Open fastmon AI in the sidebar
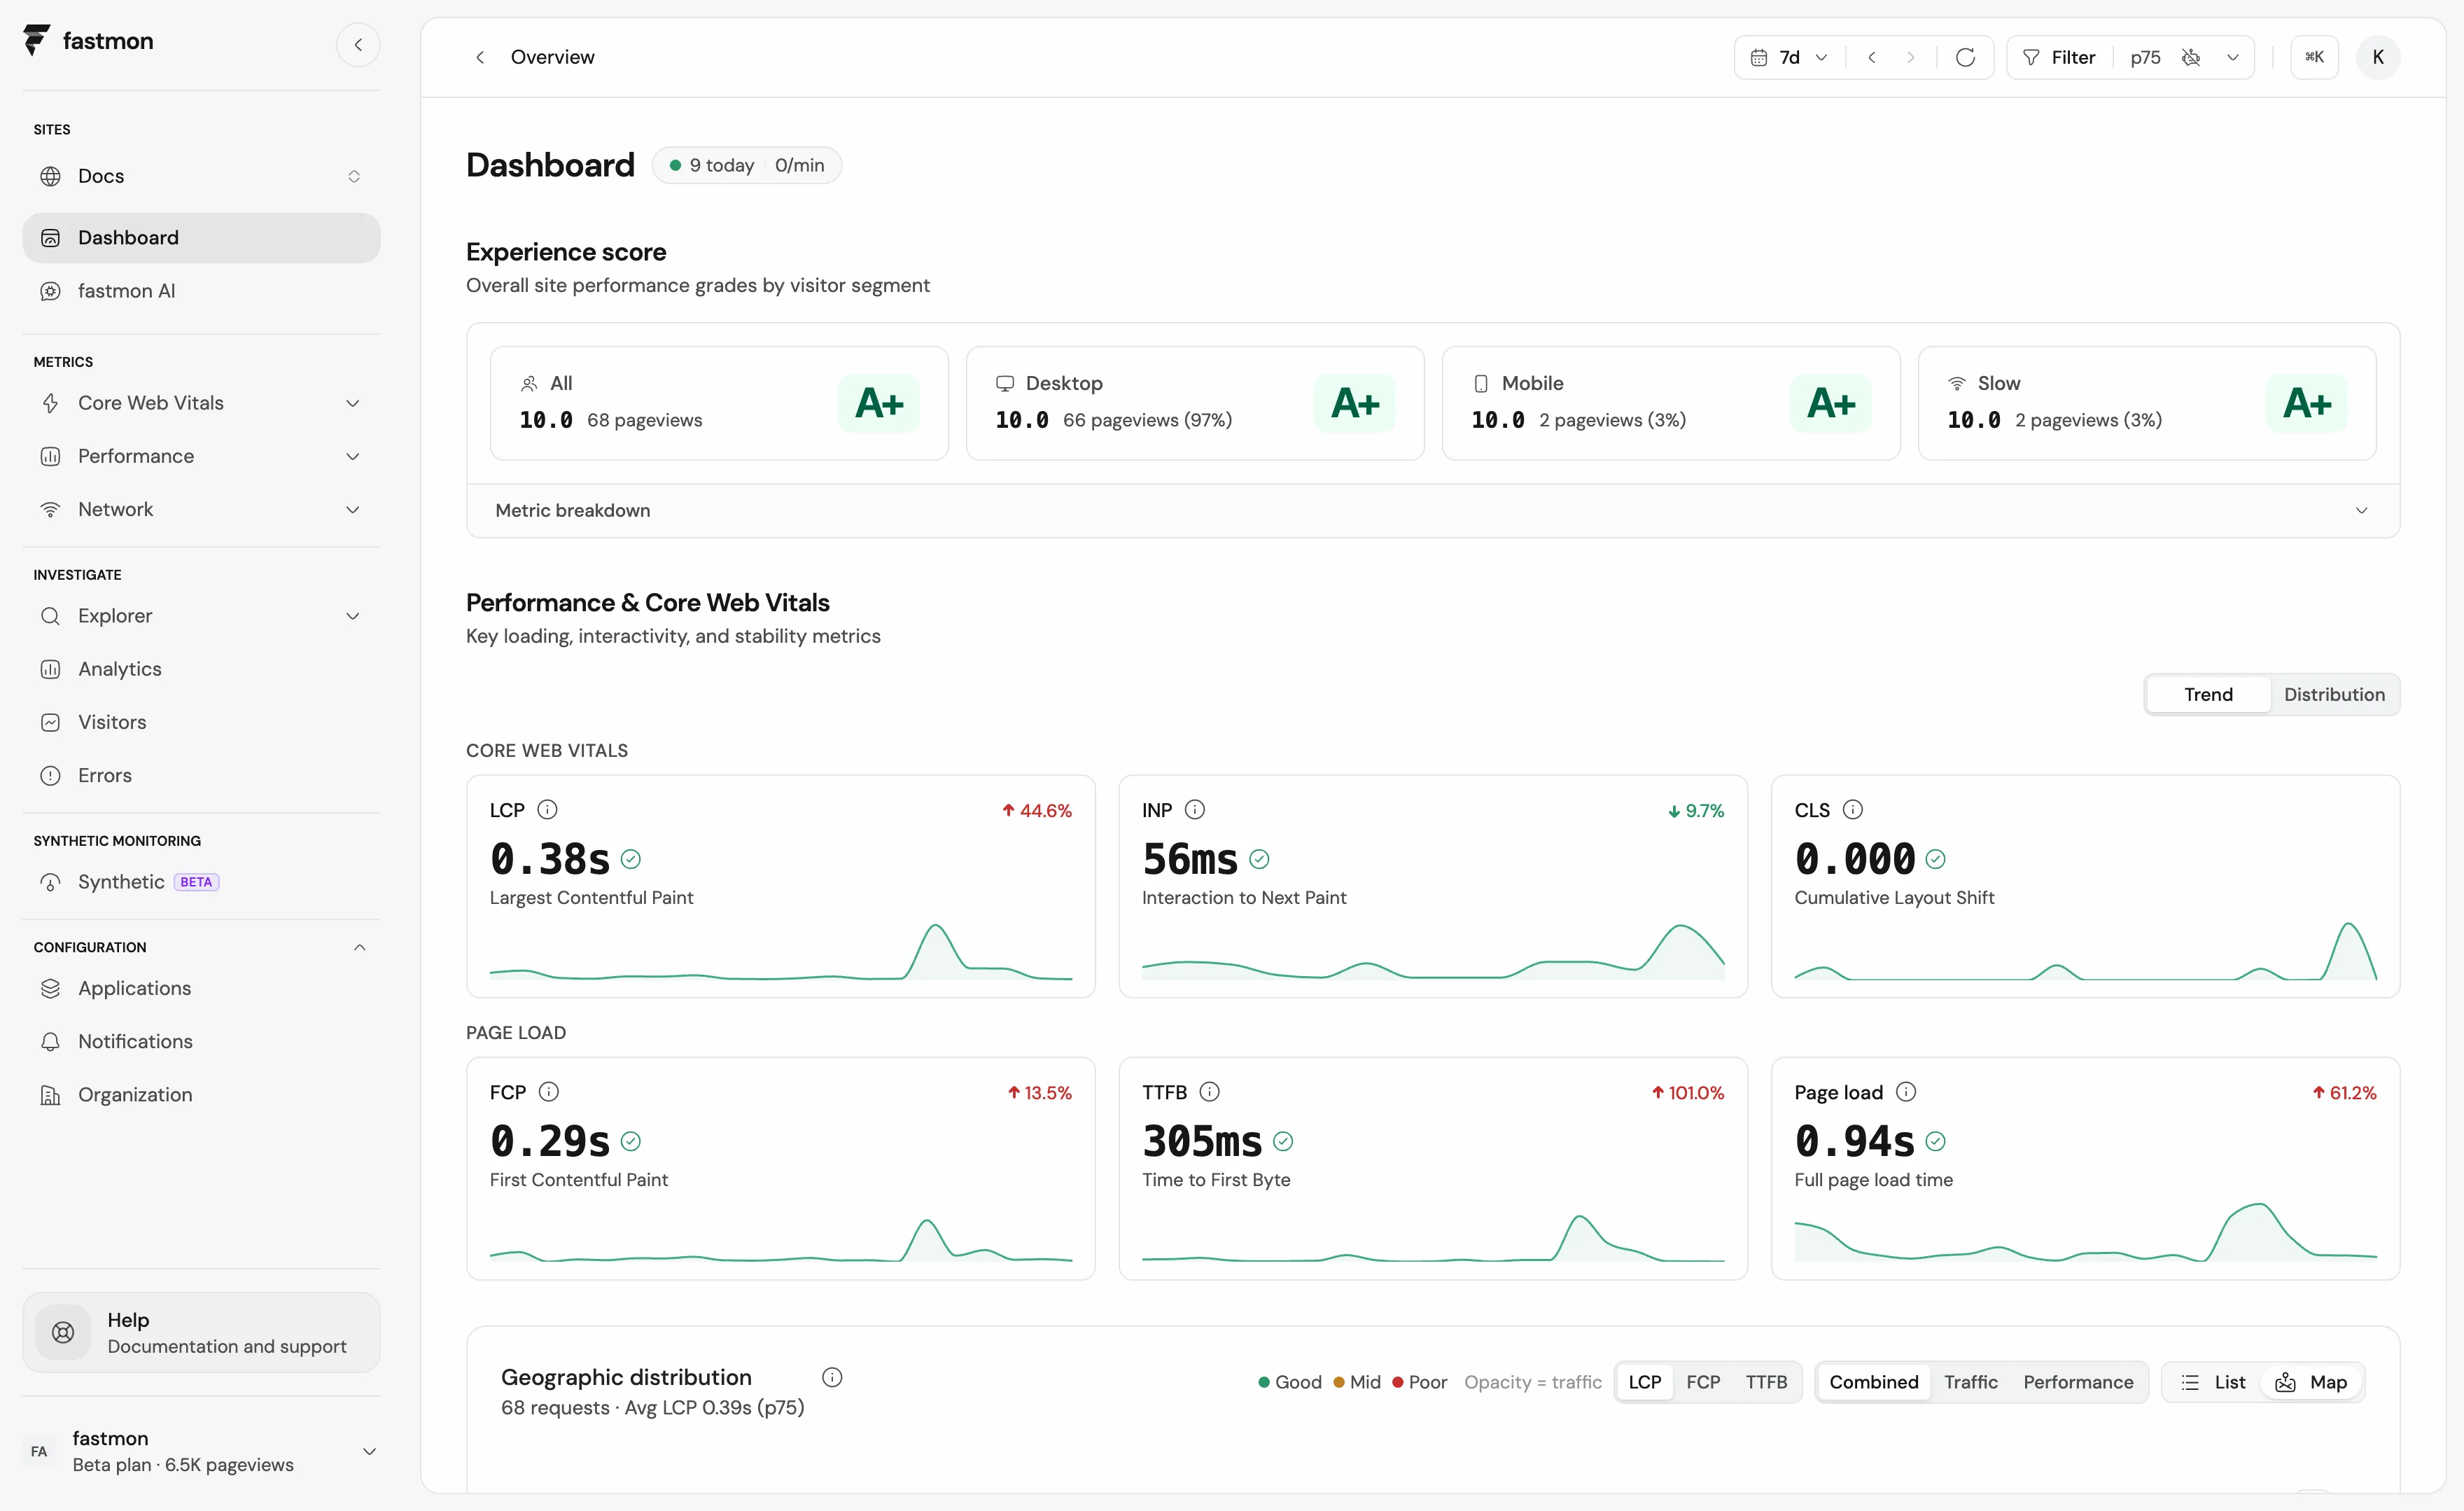2464x1511 pixels. 201,291
